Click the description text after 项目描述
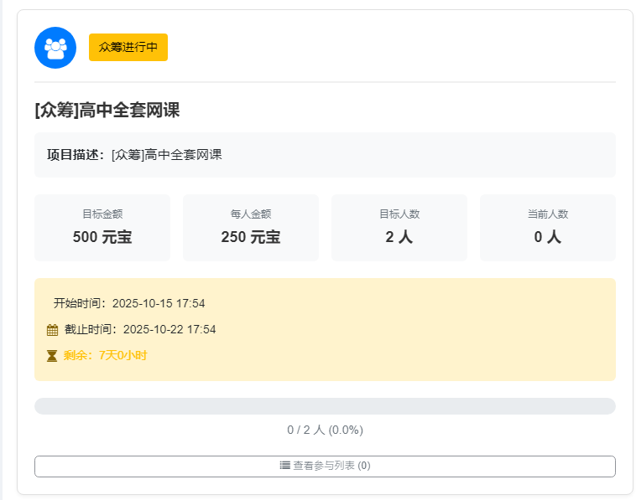Image resolution: width=636 pixels, height=500 pixels. point(166,155)
